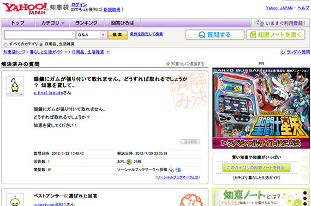Click the yellow 検索 button
The height and width of the screenshot is (206, 311).
click(118, 35)
